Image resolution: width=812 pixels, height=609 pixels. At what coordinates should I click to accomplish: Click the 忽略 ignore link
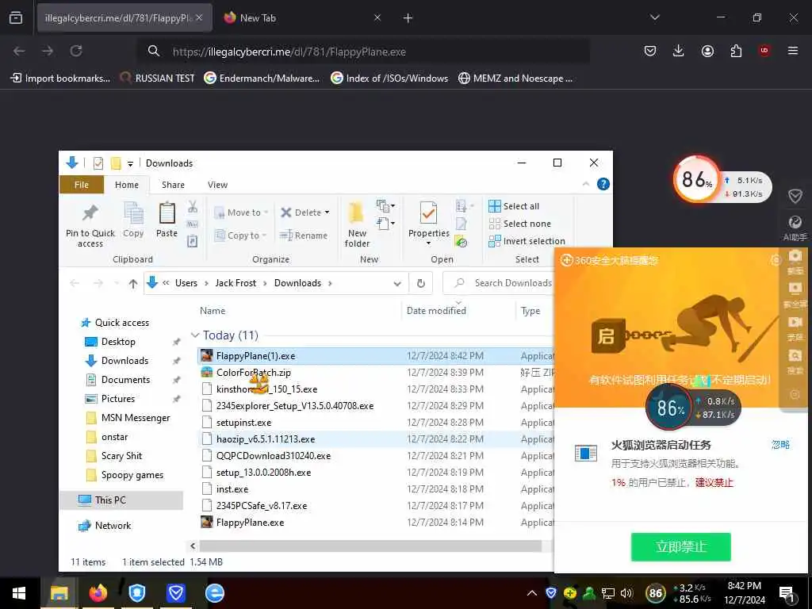(780, 444)
